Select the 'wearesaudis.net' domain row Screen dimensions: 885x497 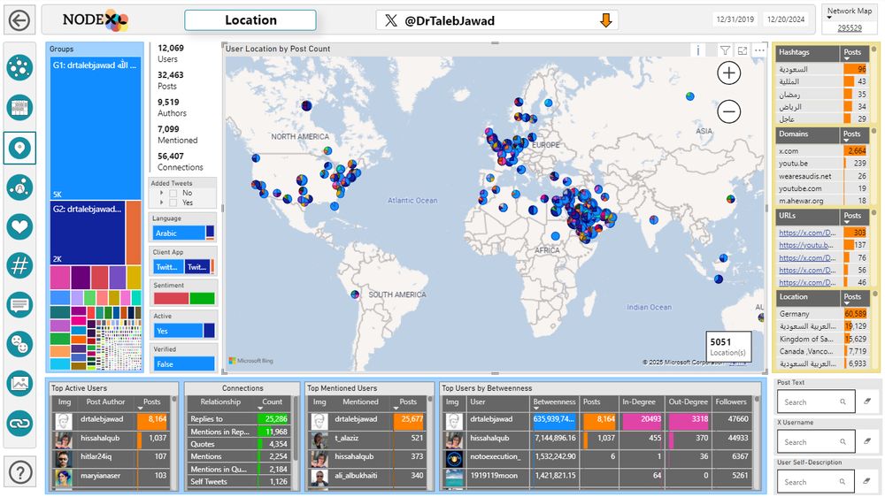(x=822, y=176)
